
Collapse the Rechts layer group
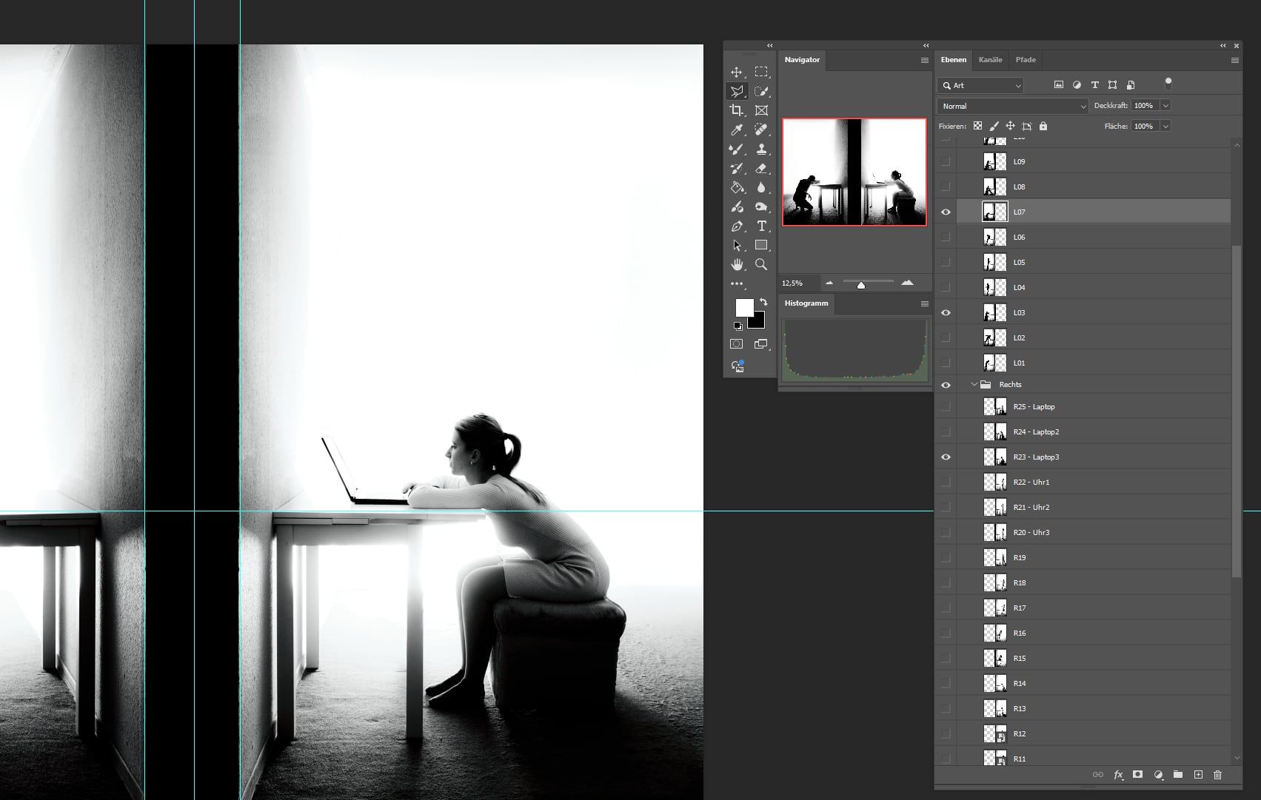click(974, 385)
